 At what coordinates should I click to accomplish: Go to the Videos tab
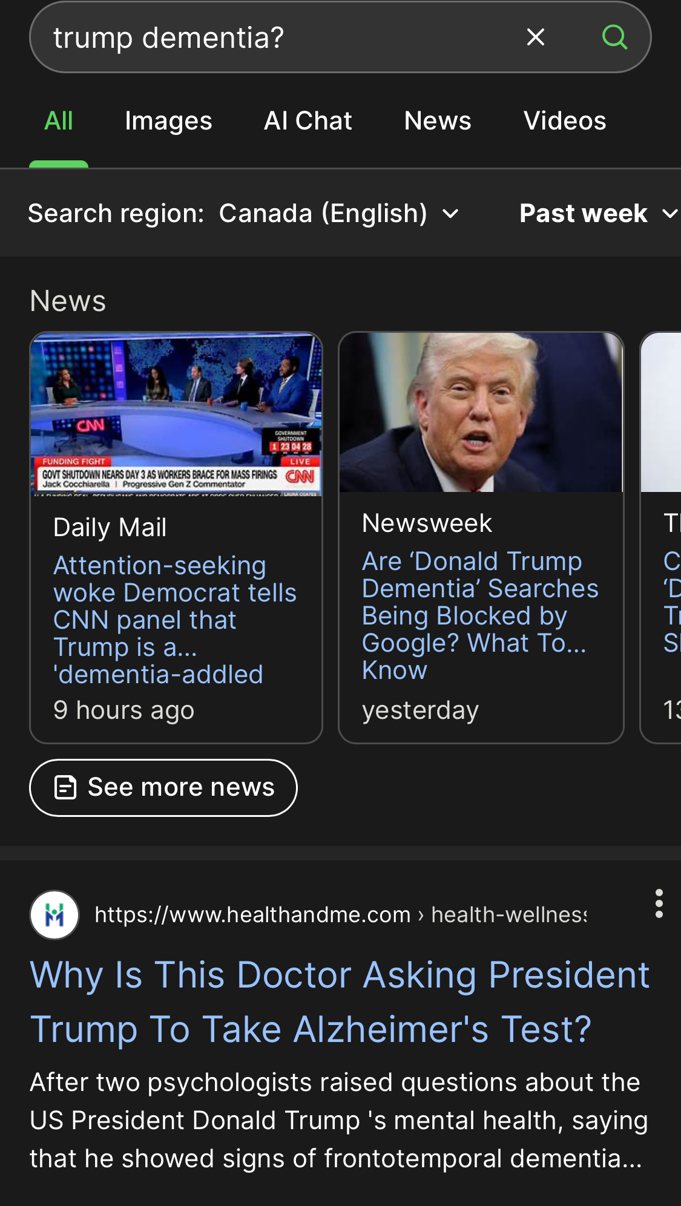tap(564, 121)
